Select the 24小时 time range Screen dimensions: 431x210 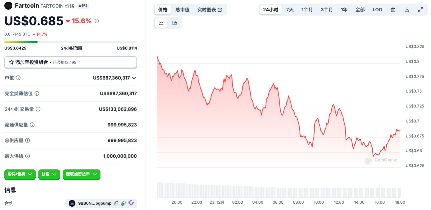(271, 10)
